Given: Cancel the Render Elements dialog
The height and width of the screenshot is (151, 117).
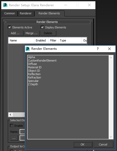Looking at the screenshot, I should (103, 144).
